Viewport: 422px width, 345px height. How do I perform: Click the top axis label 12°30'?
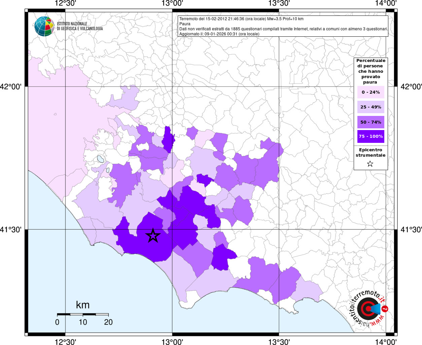(x=65, y=3)
